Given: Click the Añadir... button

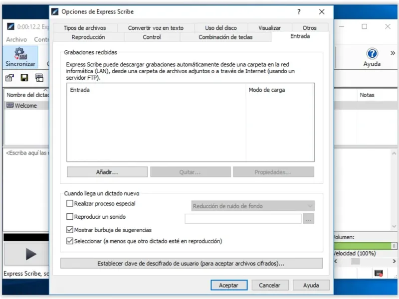Looking at the screenshot, I should (107, 172).
